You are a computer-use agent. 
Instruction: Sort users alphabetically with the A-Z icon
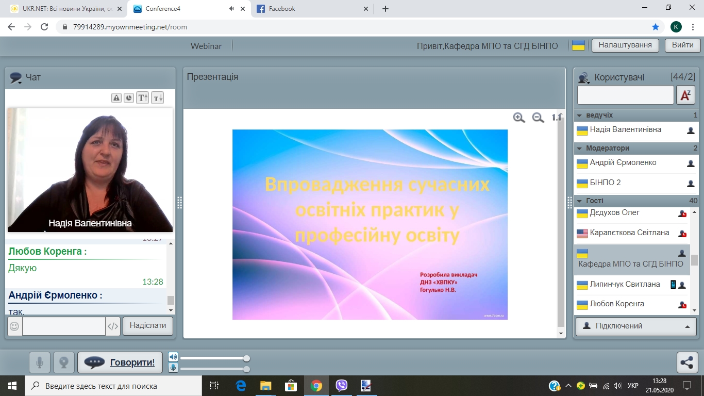685,95
